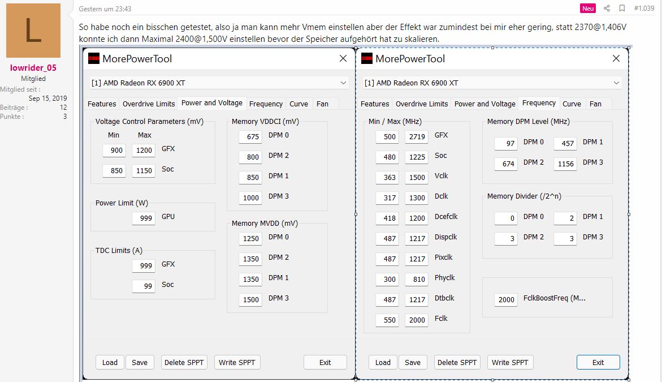The height and width of the screenshot is (382, 662).
Task: Click the MorePowerTool logo in left window
Action: tap(94, 59)
